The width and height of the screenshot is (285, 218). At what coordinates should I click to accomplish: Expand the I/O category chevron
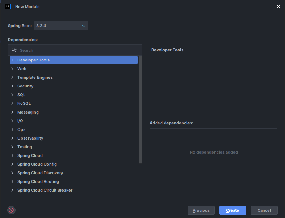[12, 121]
